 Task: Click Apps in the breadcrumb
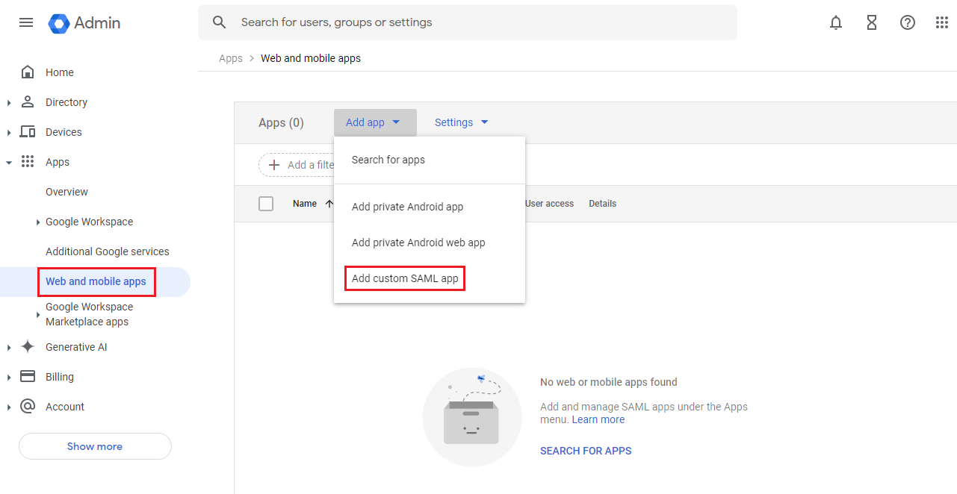pos(231,58)
